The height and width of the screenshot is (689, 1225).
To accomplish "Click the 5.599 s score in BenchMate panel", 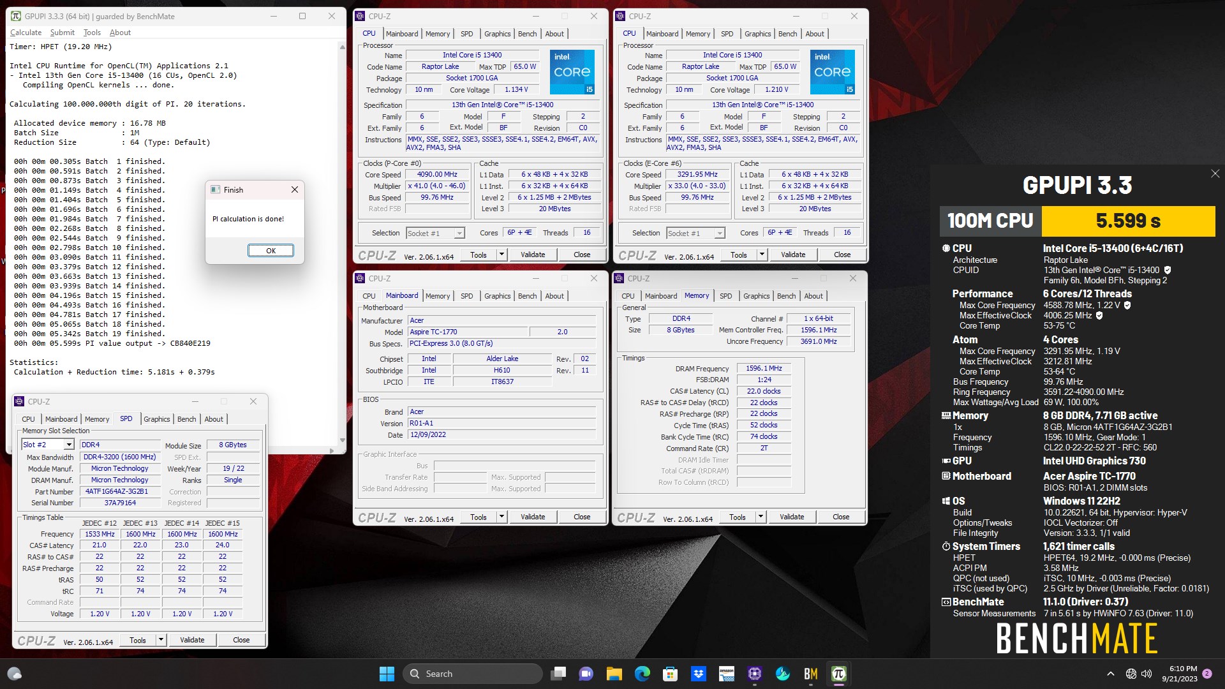I will click(x=1128, y=221).
